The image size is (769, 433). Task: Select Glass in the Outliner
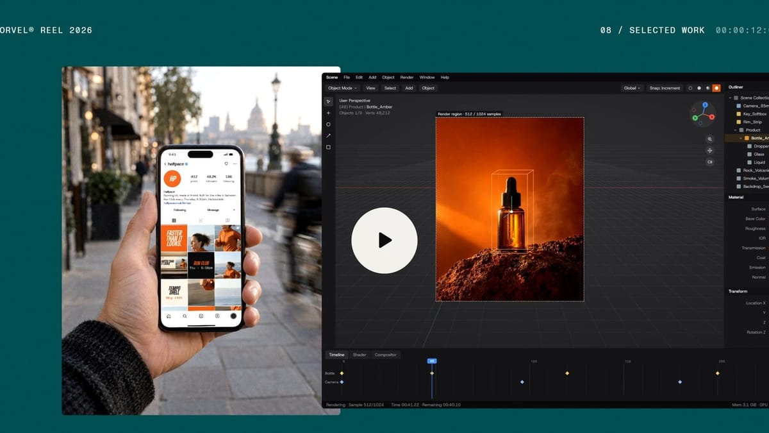[x=756, y=155]
